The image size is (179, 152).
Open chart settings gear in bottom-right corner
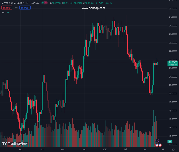(x=173, y=150)
